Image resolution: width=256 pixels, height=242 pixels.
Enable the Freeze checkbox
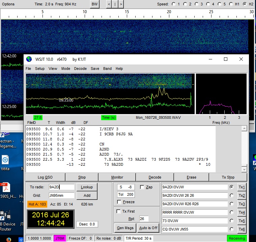(x=119, y=202)
